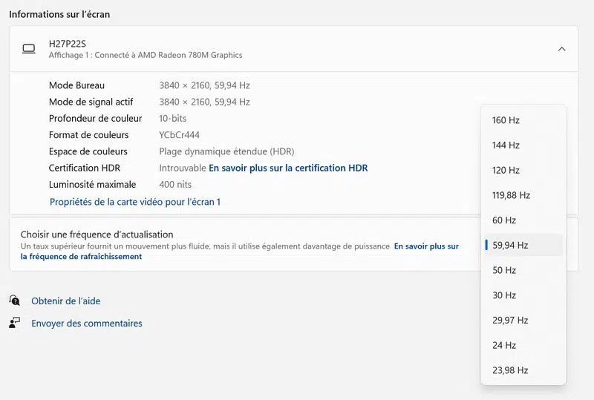Click the feedback icon next to Envoyer des commentaires

coord(15,323)
